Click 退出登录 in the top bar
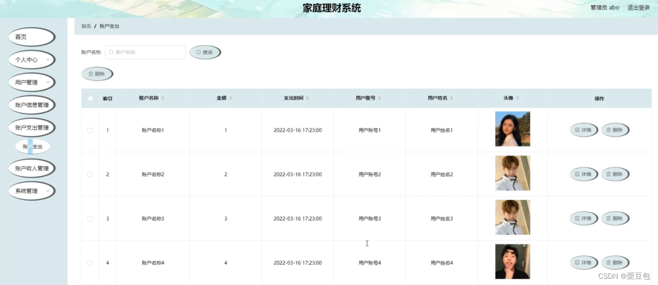 (638, 8)
